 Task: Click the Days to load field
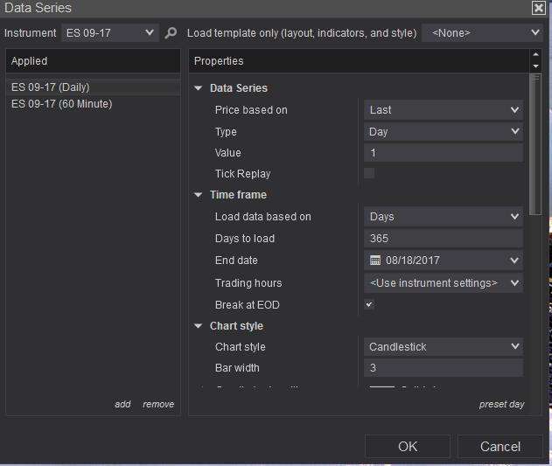coord(443,239)
